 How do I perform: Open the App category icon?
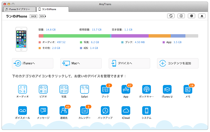126,89
